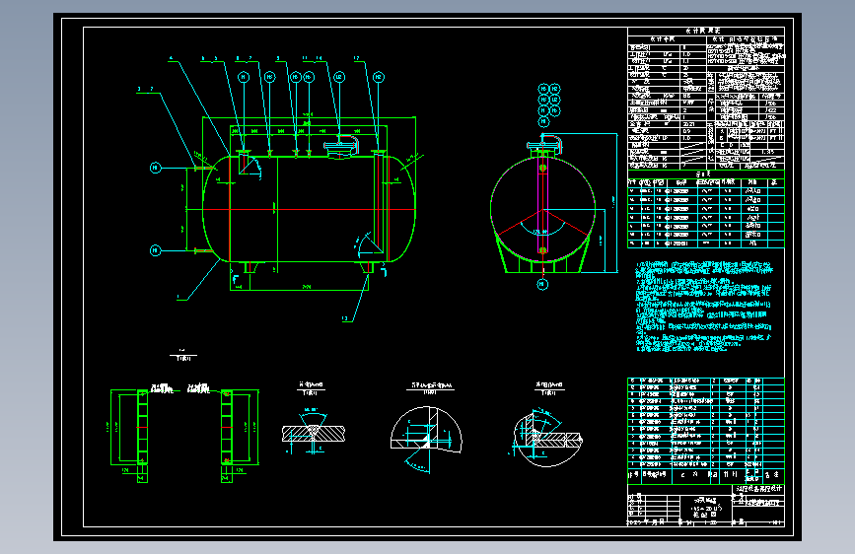The height and width of the screenshot is (554, 855).
Task: Select the red horizontal centerline of the tank
Action: coord(310,209)
